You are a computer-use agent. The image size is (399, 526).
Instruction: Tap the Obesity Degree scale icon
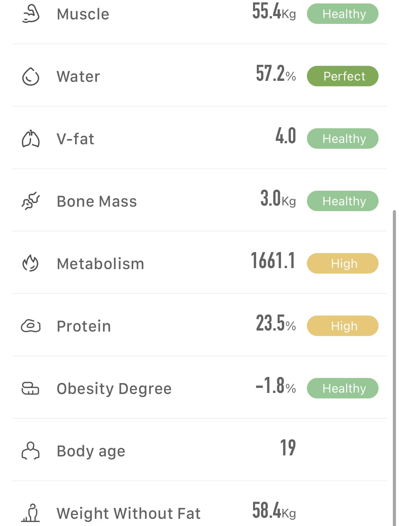coord(31,388)
